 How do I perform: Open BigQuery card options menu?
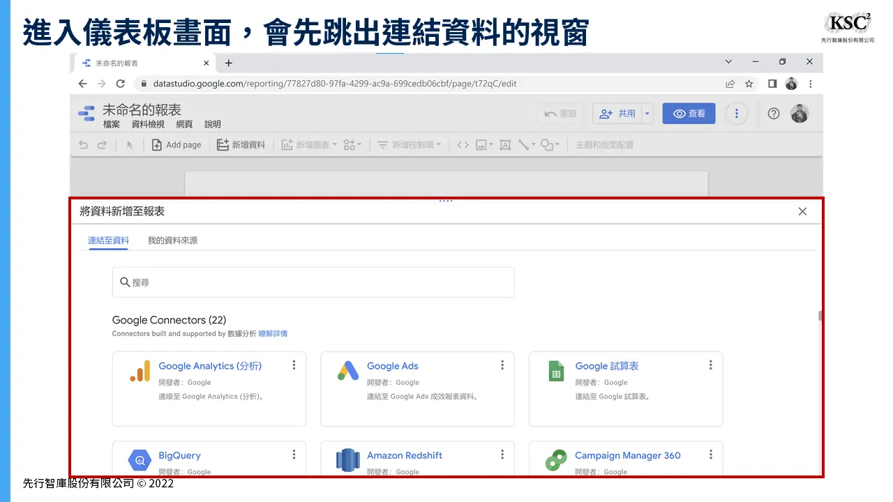[x=294, y=455]
